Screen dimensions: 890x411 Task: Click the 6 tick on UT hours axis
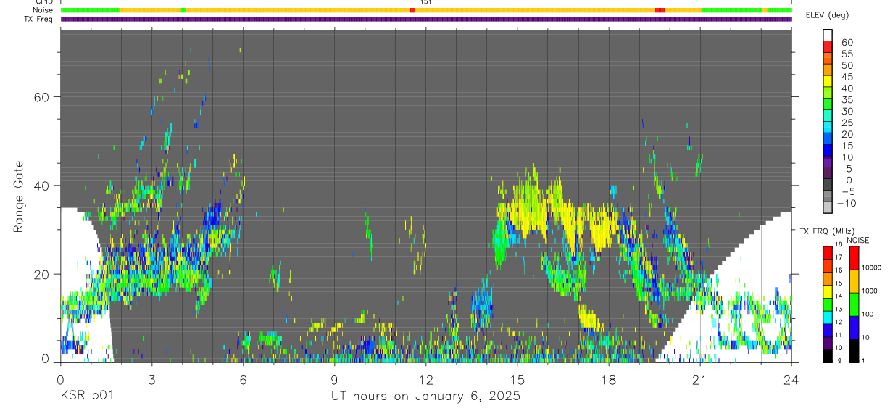pyautogui.click(x=243, y=380)
